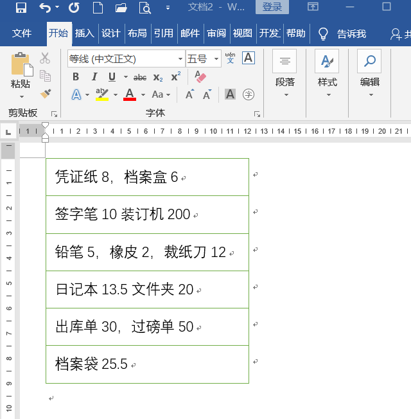The image size is (411, 419).
Task: Open the Aa change case menu
Action: click(161, 94)
